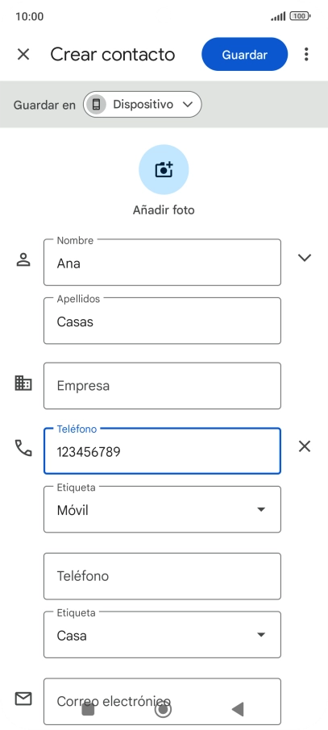Tap the Android home circle button
The height and width of the screenshot is (730, 328).
click(x=163, y=709)
